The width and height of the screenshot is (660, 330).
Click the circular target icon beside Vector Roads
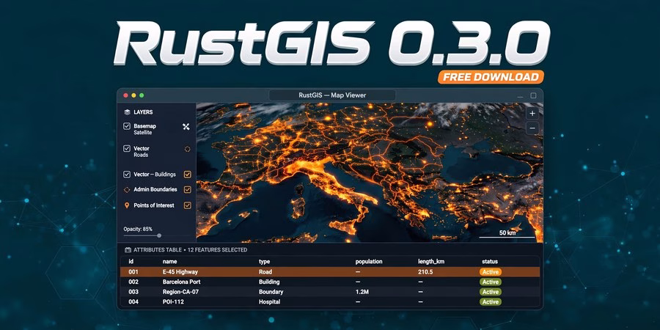[x=187, y=149]
